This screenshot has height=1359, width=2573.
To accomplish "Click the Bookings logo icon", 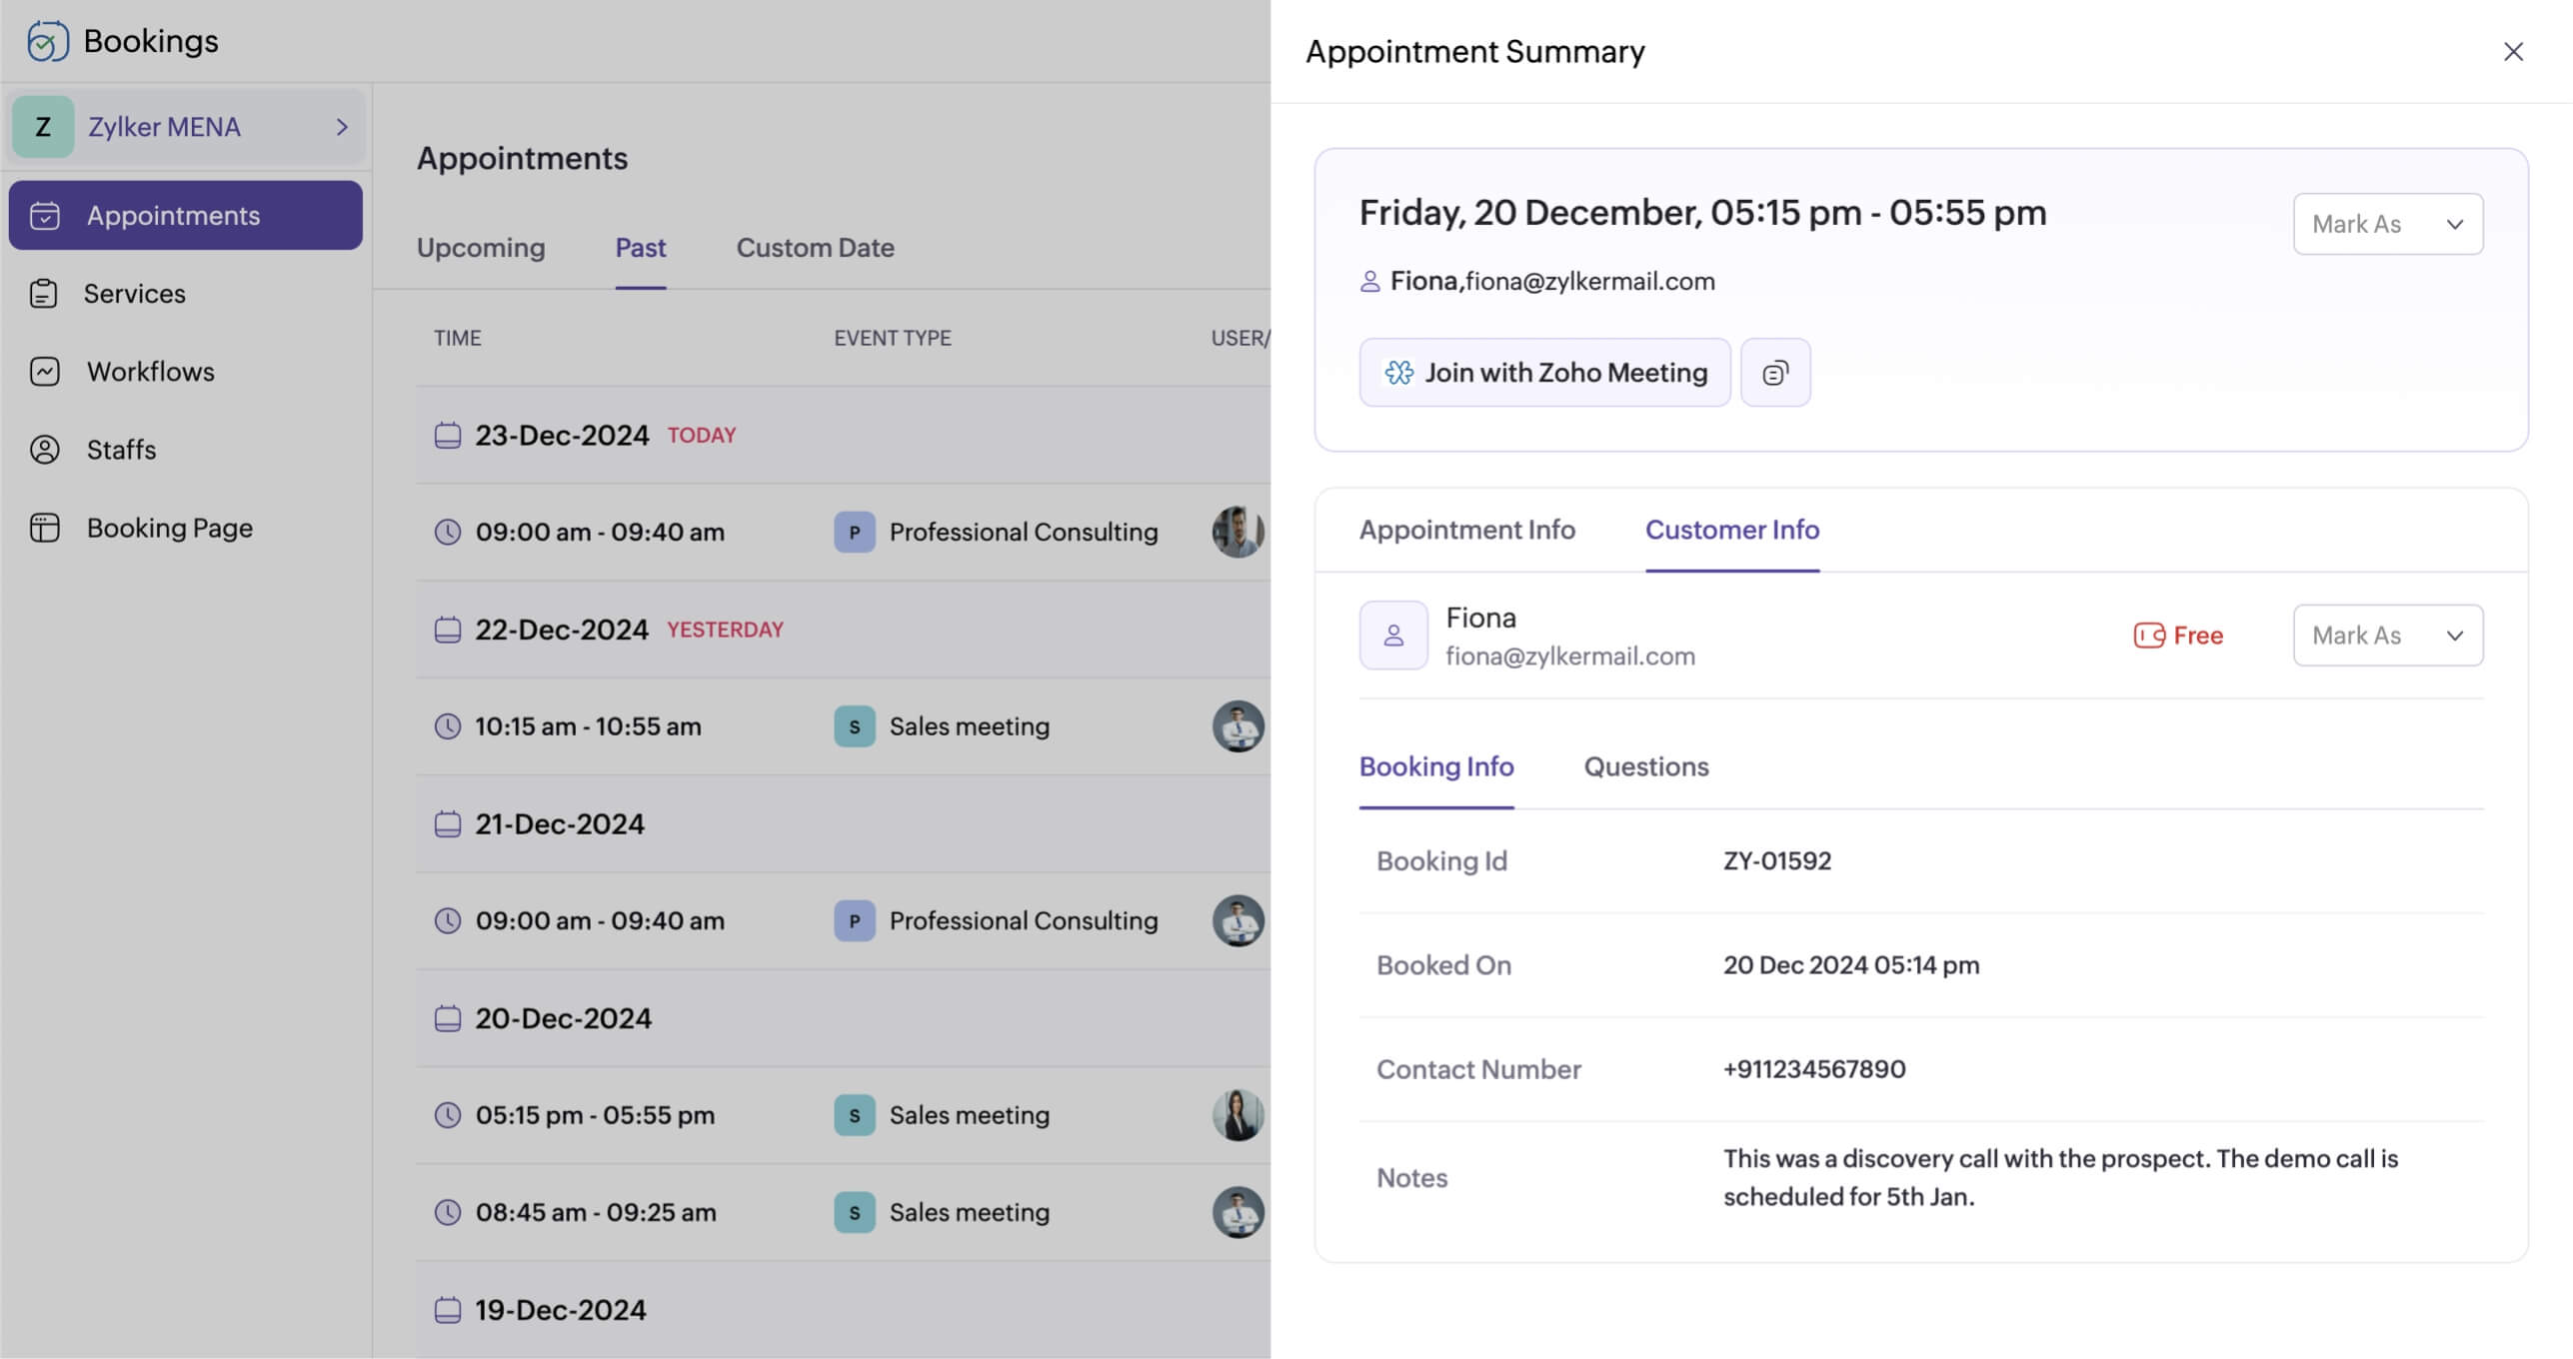I will coord(47,41).
